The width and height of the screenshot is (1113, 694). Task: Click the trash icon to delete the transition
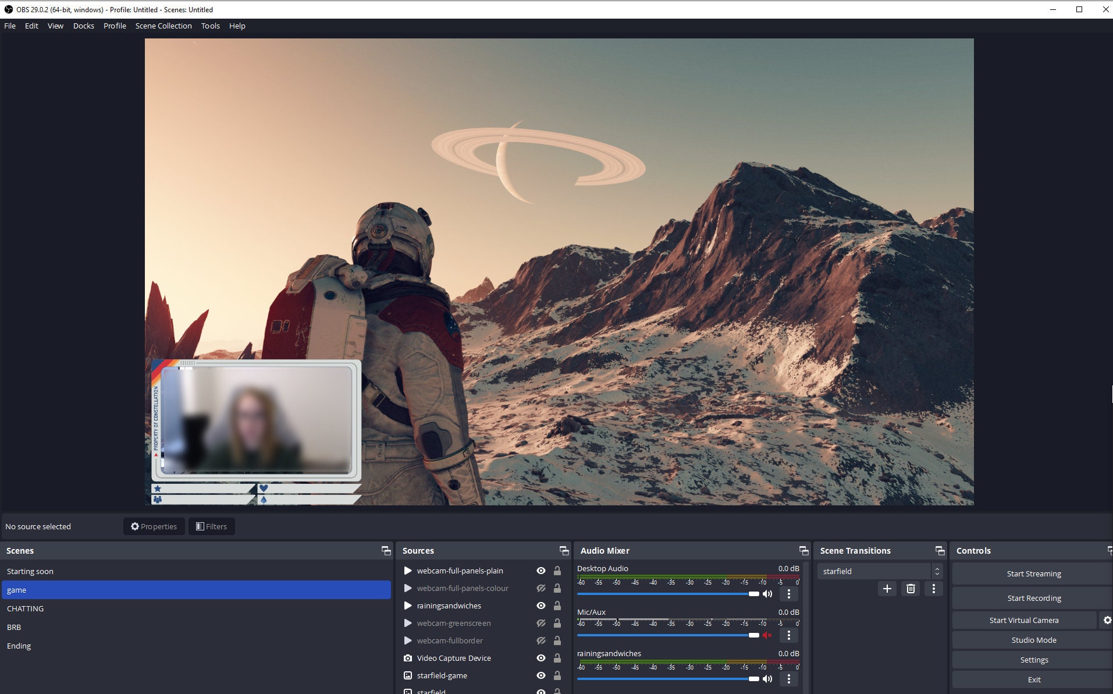pos(910,589)
